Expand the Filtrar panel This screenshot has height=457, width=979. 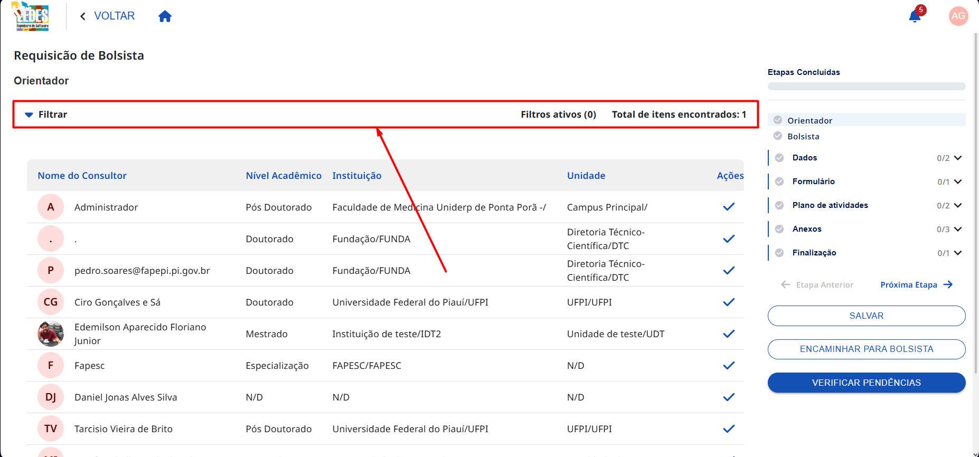(45, 115)
